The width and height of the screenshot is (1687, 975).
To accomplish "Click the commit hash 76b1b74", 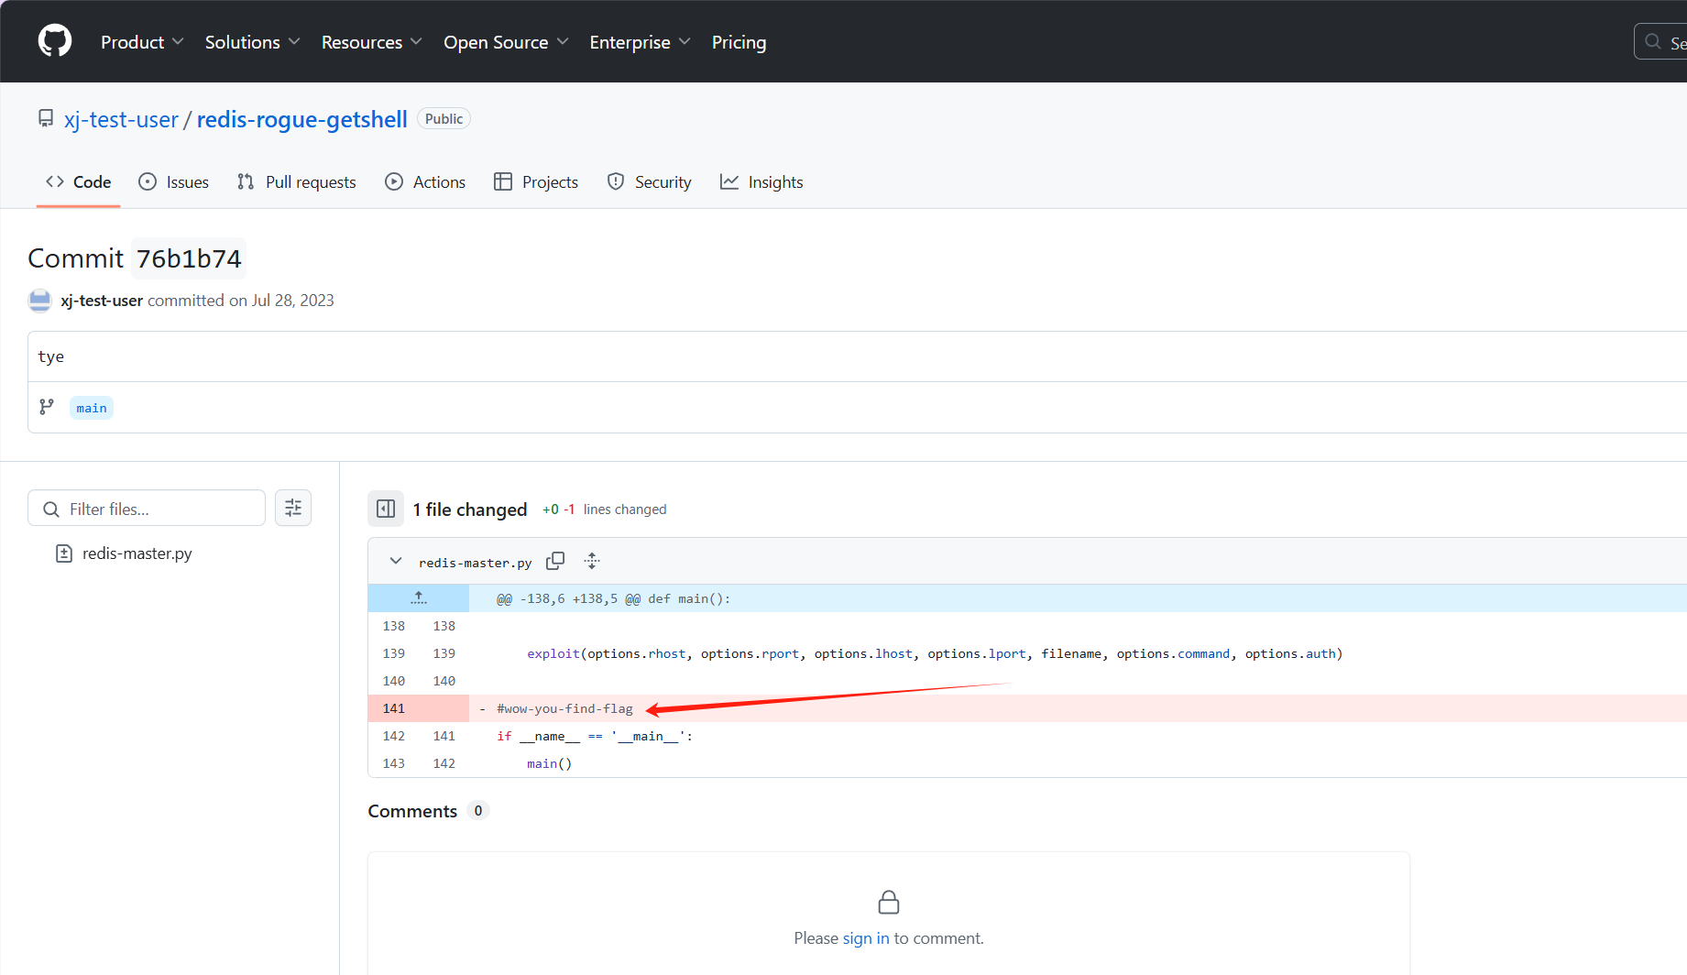I will click(x=189, y=259).
